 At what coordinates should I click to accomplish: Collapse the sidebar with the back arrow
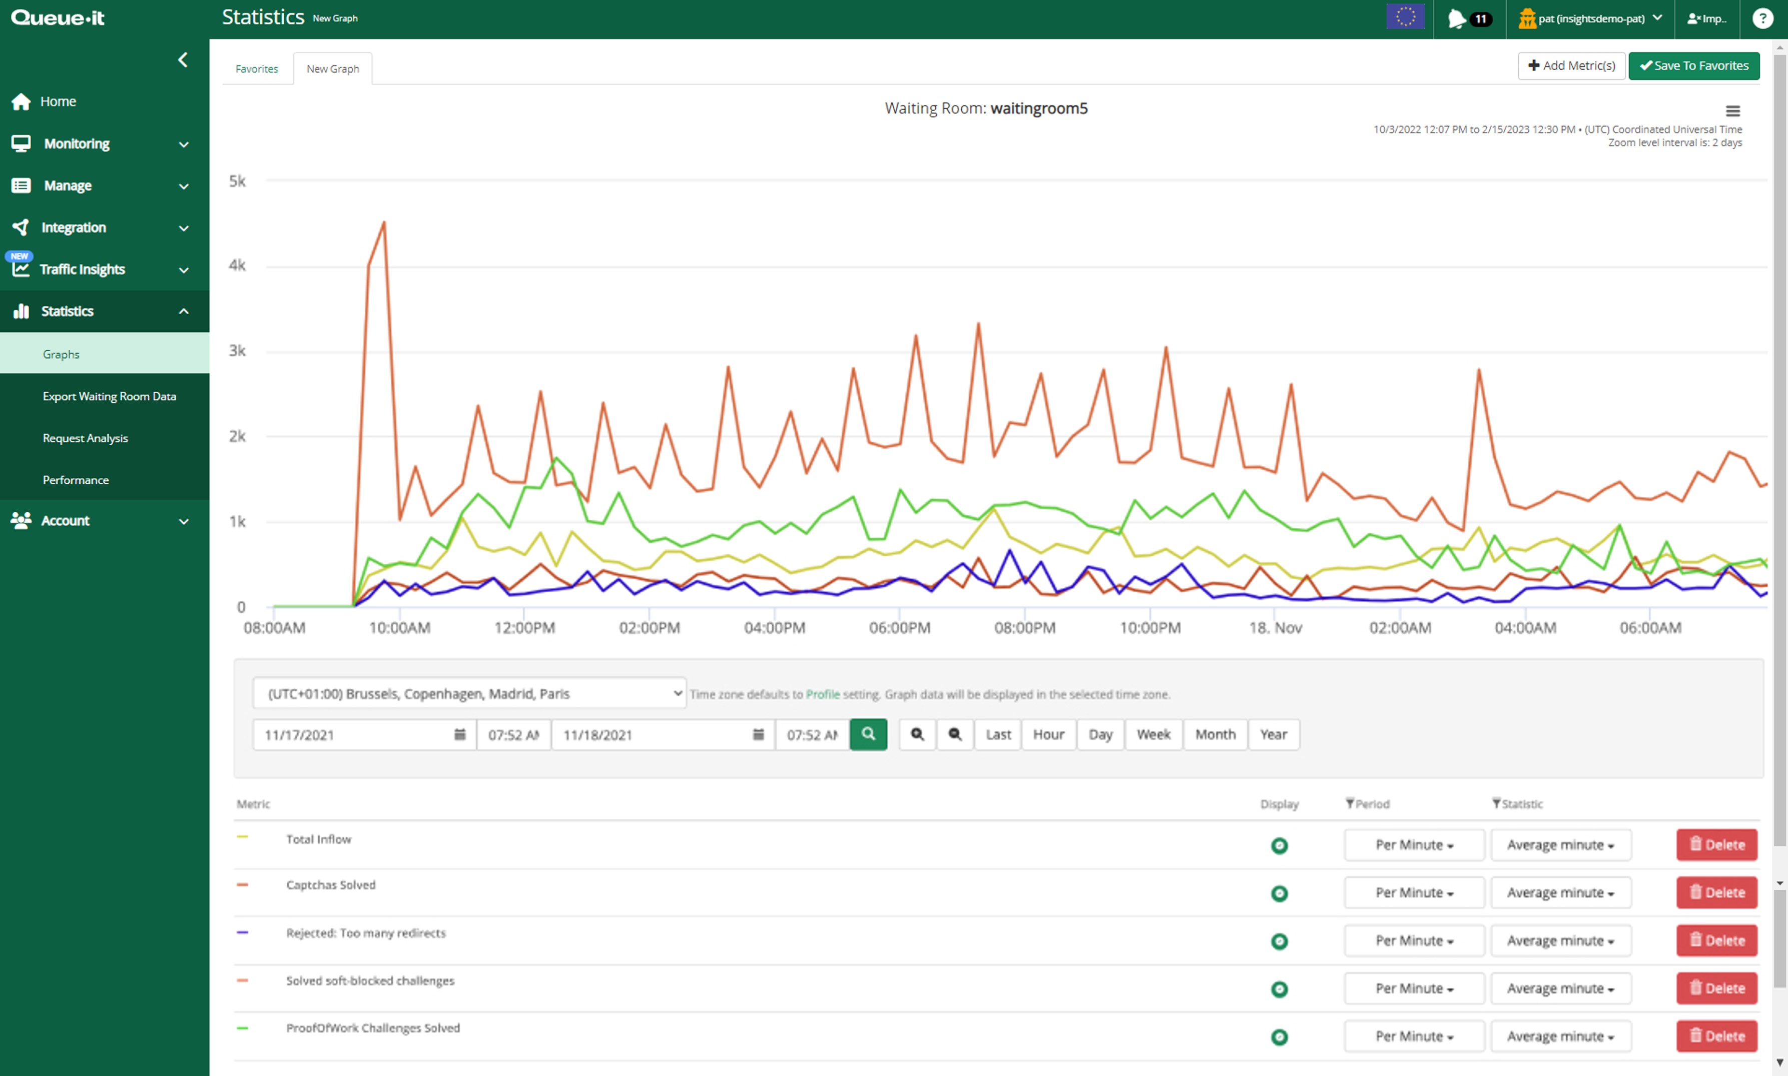[183, 60]
